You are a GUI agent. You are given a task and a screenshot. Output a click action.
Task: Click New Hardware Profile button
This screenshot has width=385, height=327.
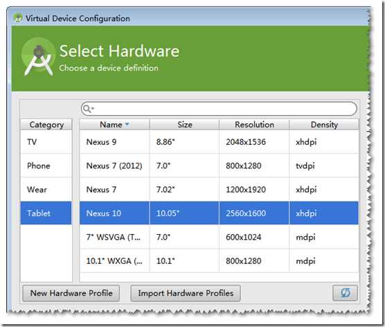pos(71,293)
